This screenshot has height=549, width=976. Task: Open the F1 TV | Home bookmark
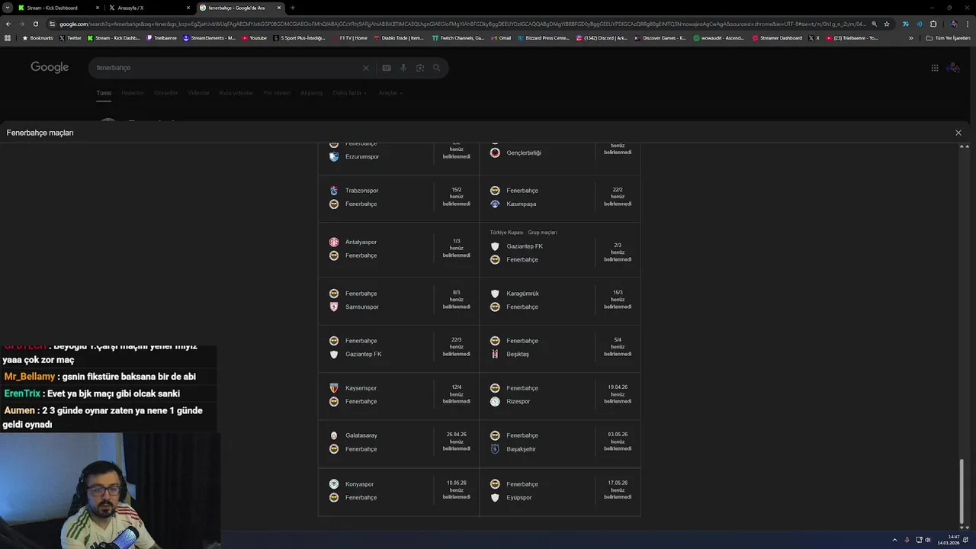(x=349, y=38)
